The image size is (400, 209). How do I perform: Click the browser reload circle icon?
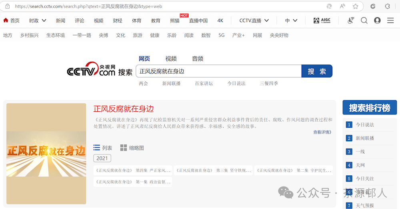[x=373, y=6]
